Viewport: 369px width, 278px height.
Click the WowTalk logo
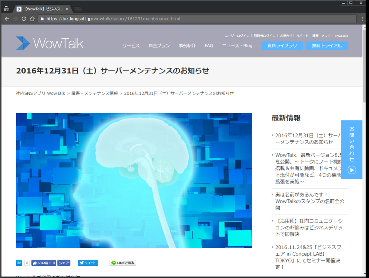click(50, 43)
